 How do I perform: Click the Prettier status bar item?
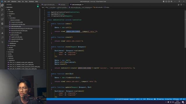(176, 99)
